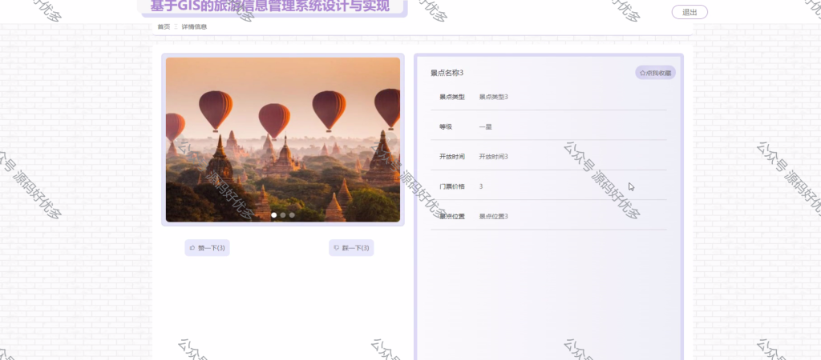Screen dimensions: 821x360
Task: Click the 退出 logout button
Action: [x=690, y=13]
